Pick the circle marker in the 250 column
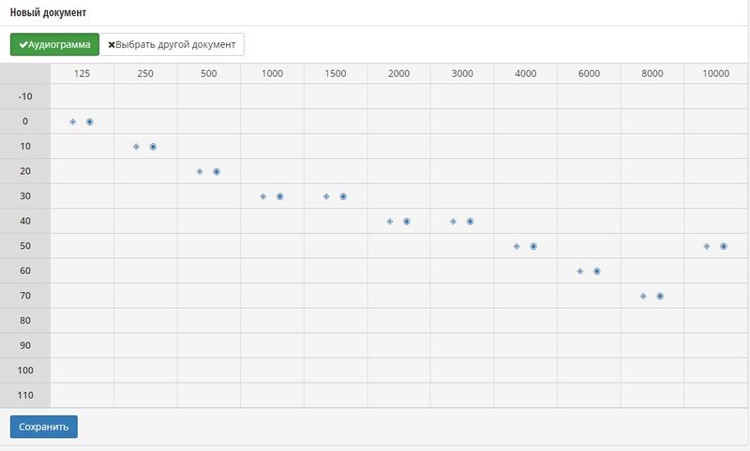This screenshot has width=750, height=451. tap(153, 147)
